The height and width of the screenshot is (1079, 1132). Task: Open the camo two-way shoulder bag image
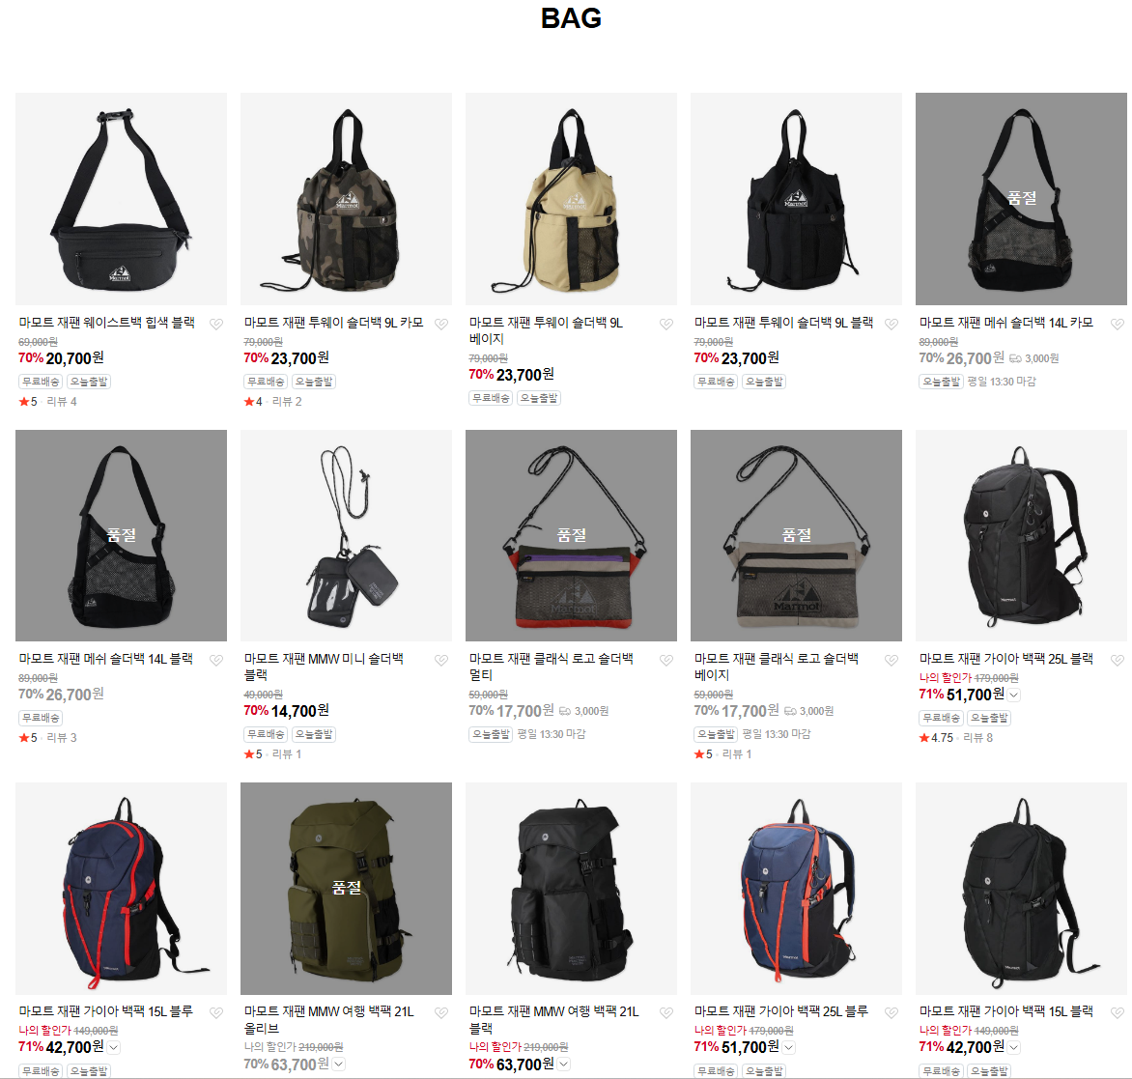[346, 199]
